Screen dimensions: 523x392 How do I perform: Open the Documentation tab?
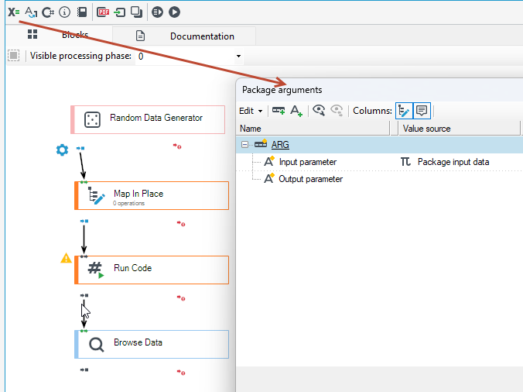click(184, 36)
